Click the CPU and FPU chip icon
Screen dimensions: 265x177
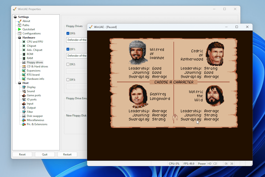click(24, 42)
